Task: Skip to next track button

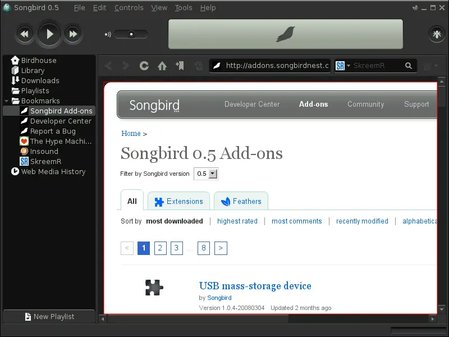Action: pyautogui.click(x=73, y=34)
